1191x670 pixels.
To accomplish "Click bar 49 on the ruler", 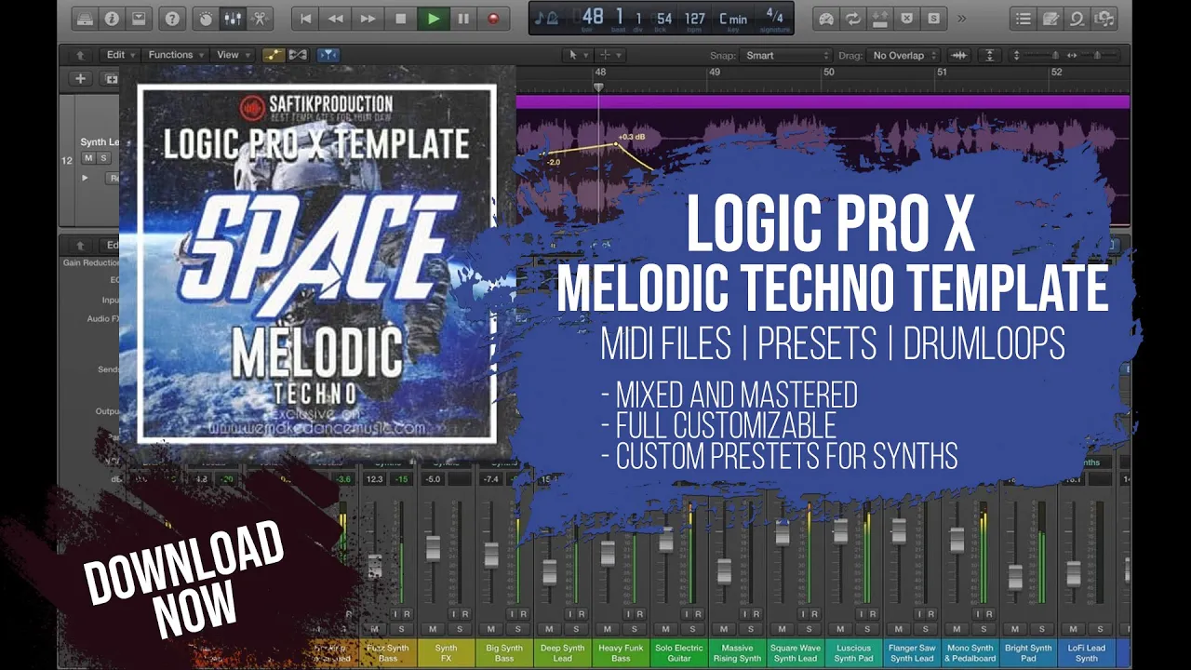I will coord(714,72).
